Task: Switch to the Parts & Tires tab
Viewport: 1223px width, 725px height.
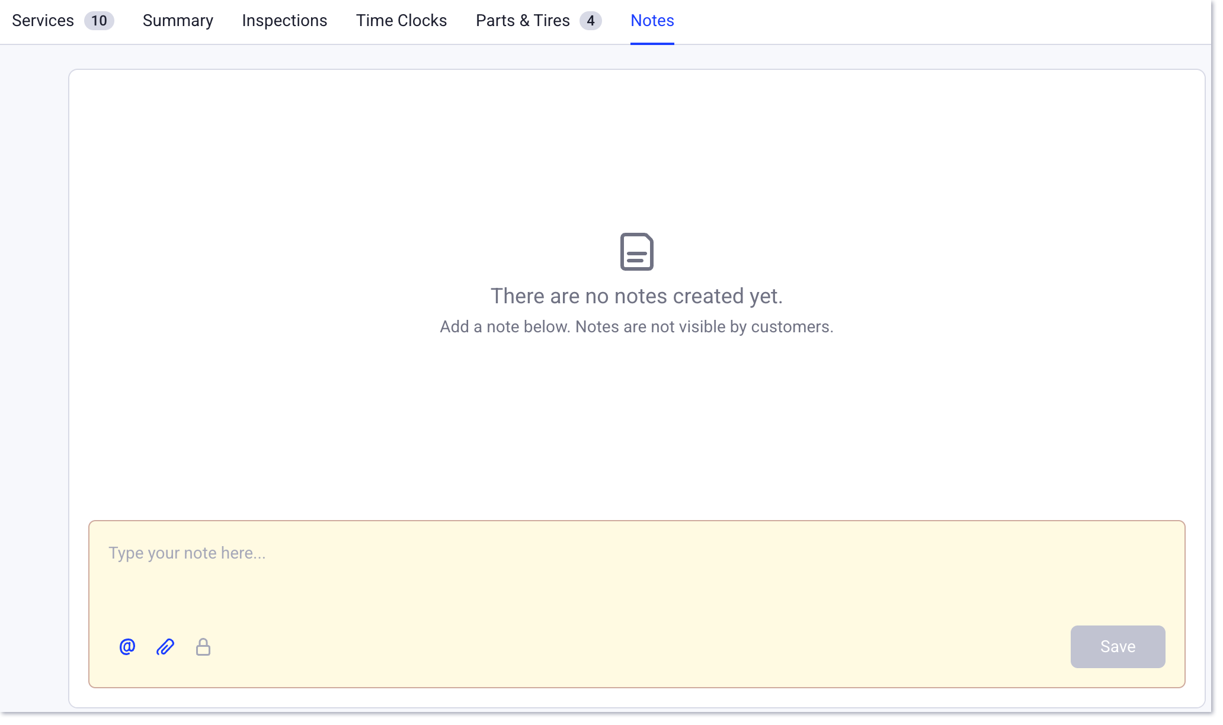Action: point(539,21)
